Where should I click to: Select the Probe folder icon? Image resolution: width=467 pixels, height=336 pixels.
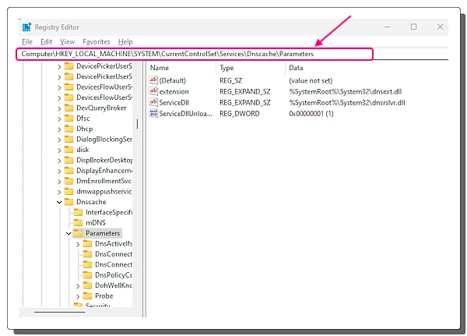87,295
